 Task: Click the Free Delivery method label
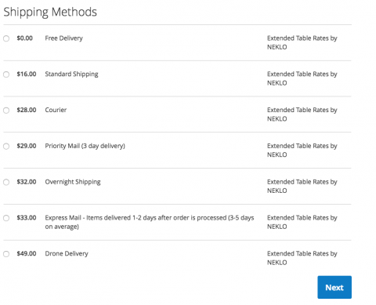pyautogui.click(x=63, y=38)
